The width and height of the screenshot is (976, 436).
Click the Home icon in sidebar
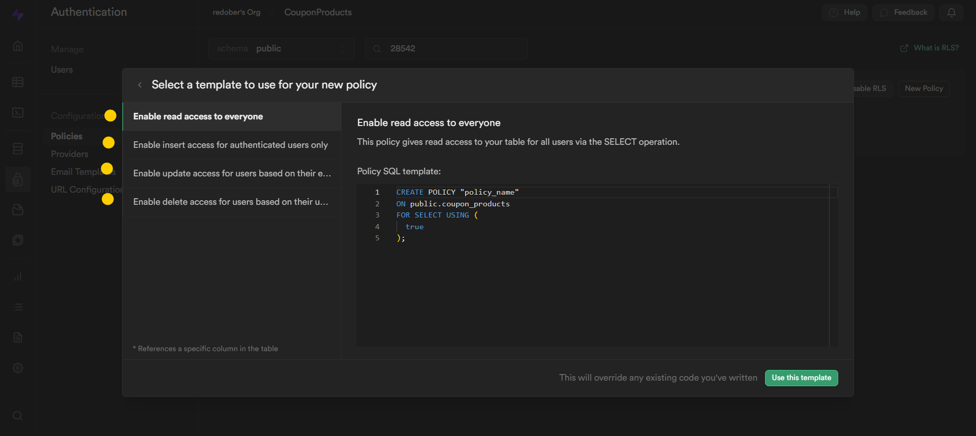[x=18, y=46]
